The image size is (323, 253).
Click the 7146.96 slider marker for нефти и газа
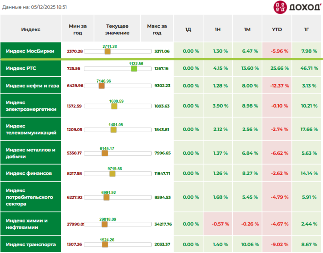point(102,86)
